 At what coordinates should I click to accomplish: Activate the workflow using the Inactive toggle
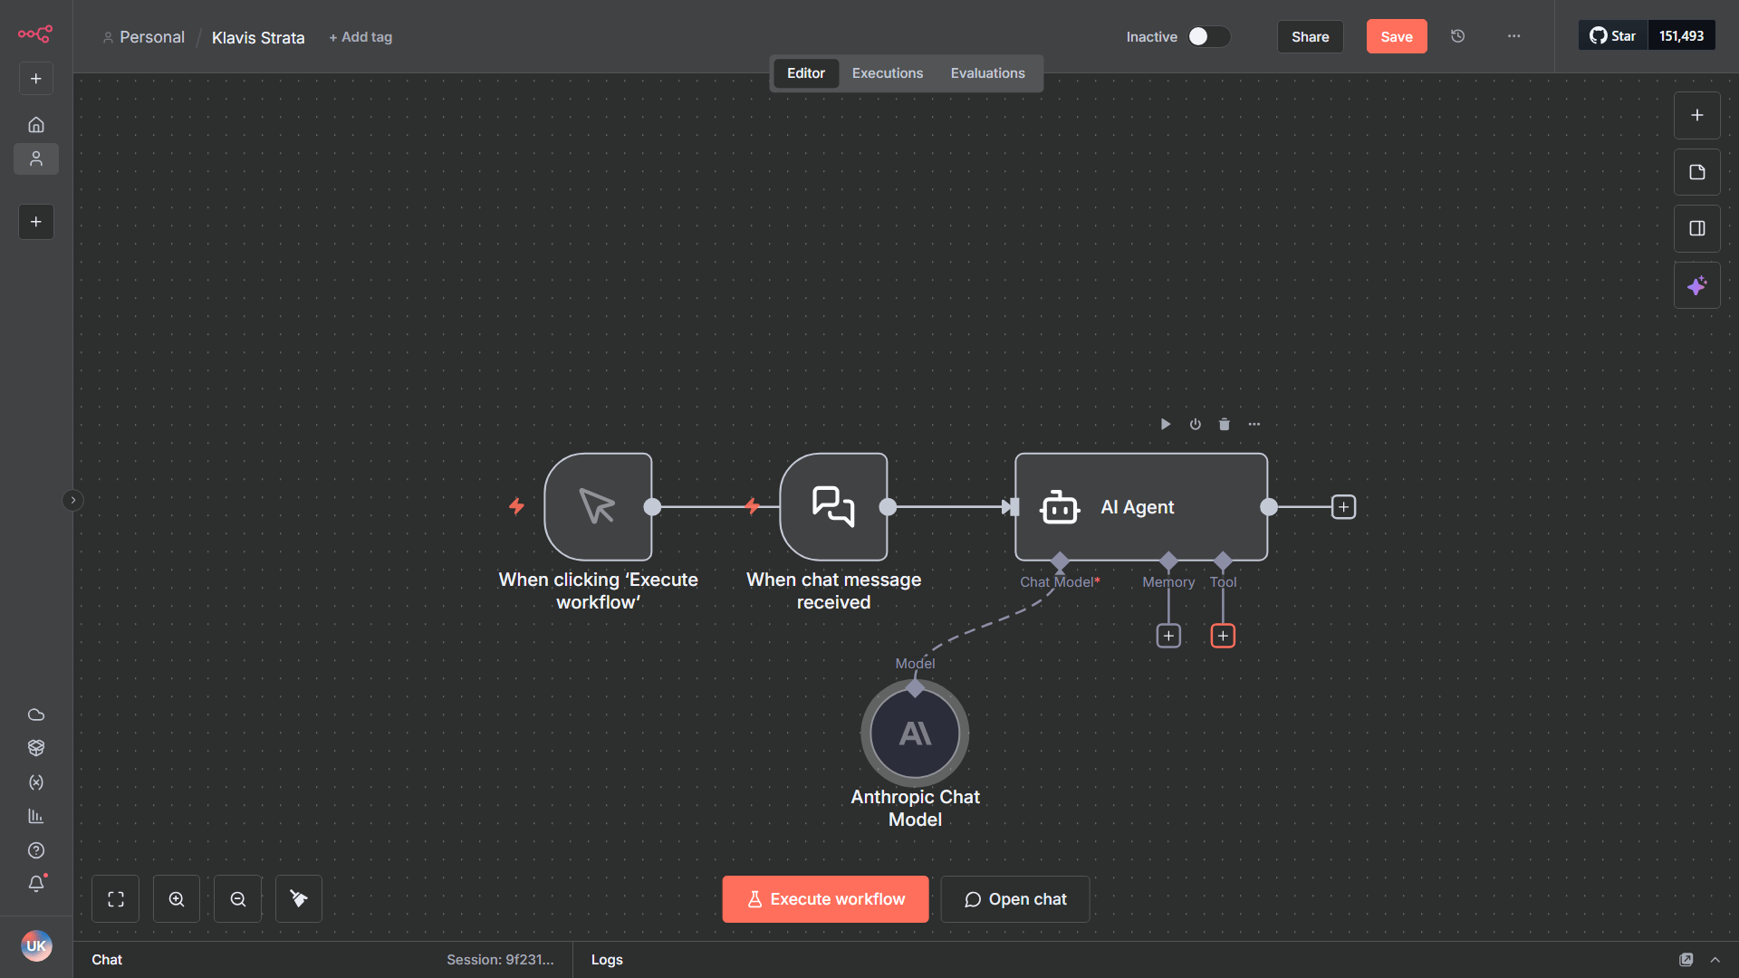(1208, 36)
